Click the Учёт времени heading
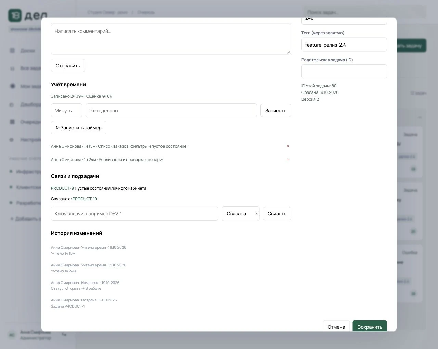Viewport: 438px width, 349px height. point(68,85)
